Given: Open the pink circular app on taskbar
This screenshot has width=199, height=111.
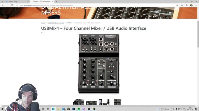Looking at the screenshot, I should point(84,109).
